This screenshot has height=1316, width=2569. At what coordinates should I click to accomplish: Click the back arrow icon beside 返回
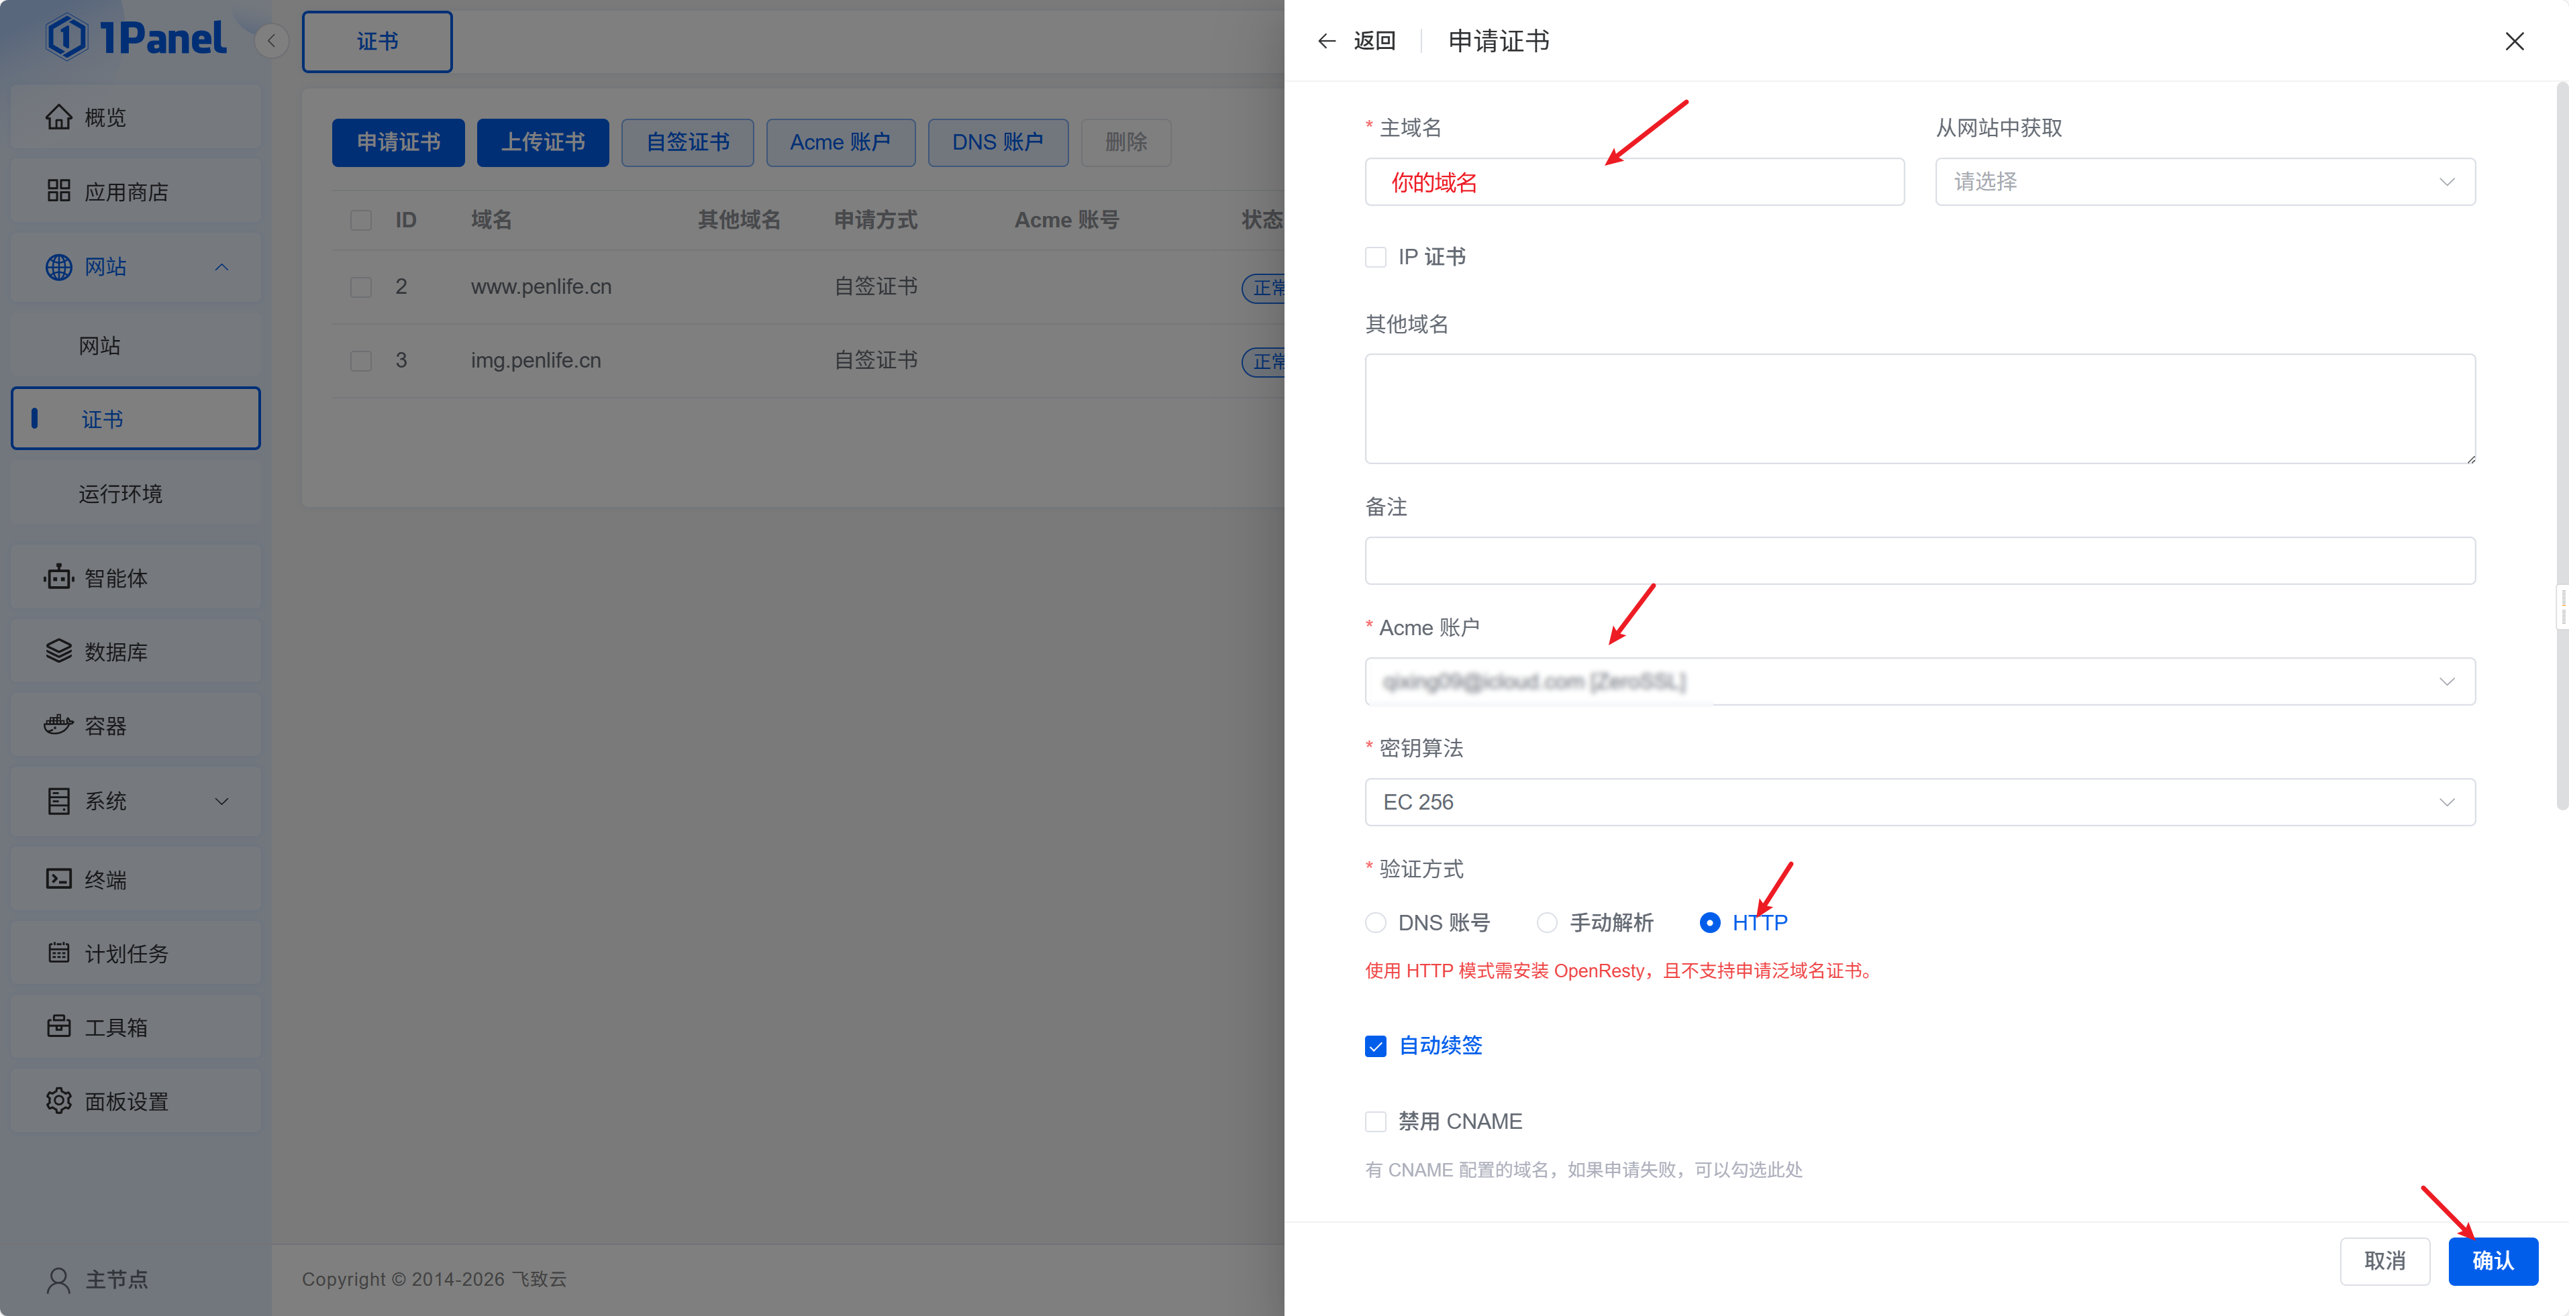[x=1326, y=41]
